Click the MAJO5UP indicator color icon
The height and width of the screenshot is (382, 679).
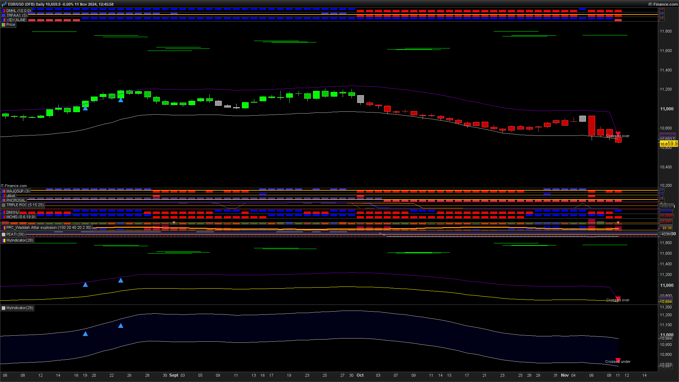[4, 191]
